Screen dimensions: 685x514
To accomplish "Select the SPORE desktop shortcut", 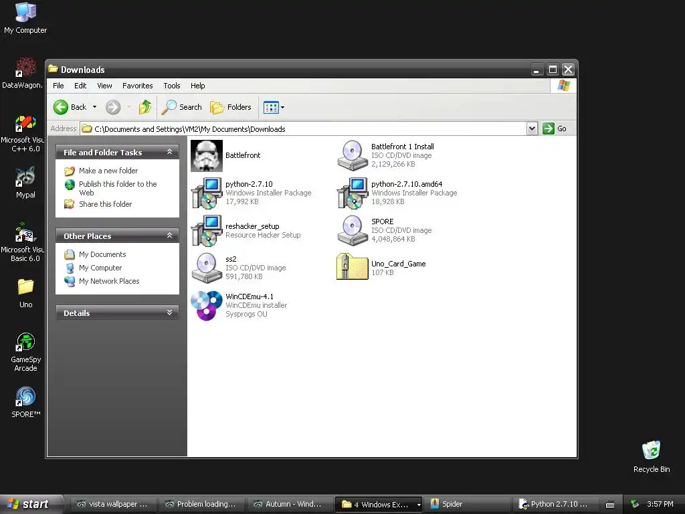I will tap(25, 402).
